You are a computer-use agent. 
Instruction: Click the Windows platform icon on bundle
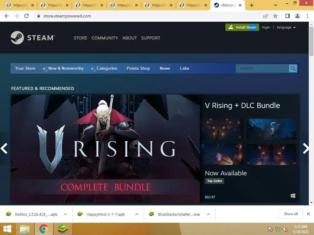[293, 196]
